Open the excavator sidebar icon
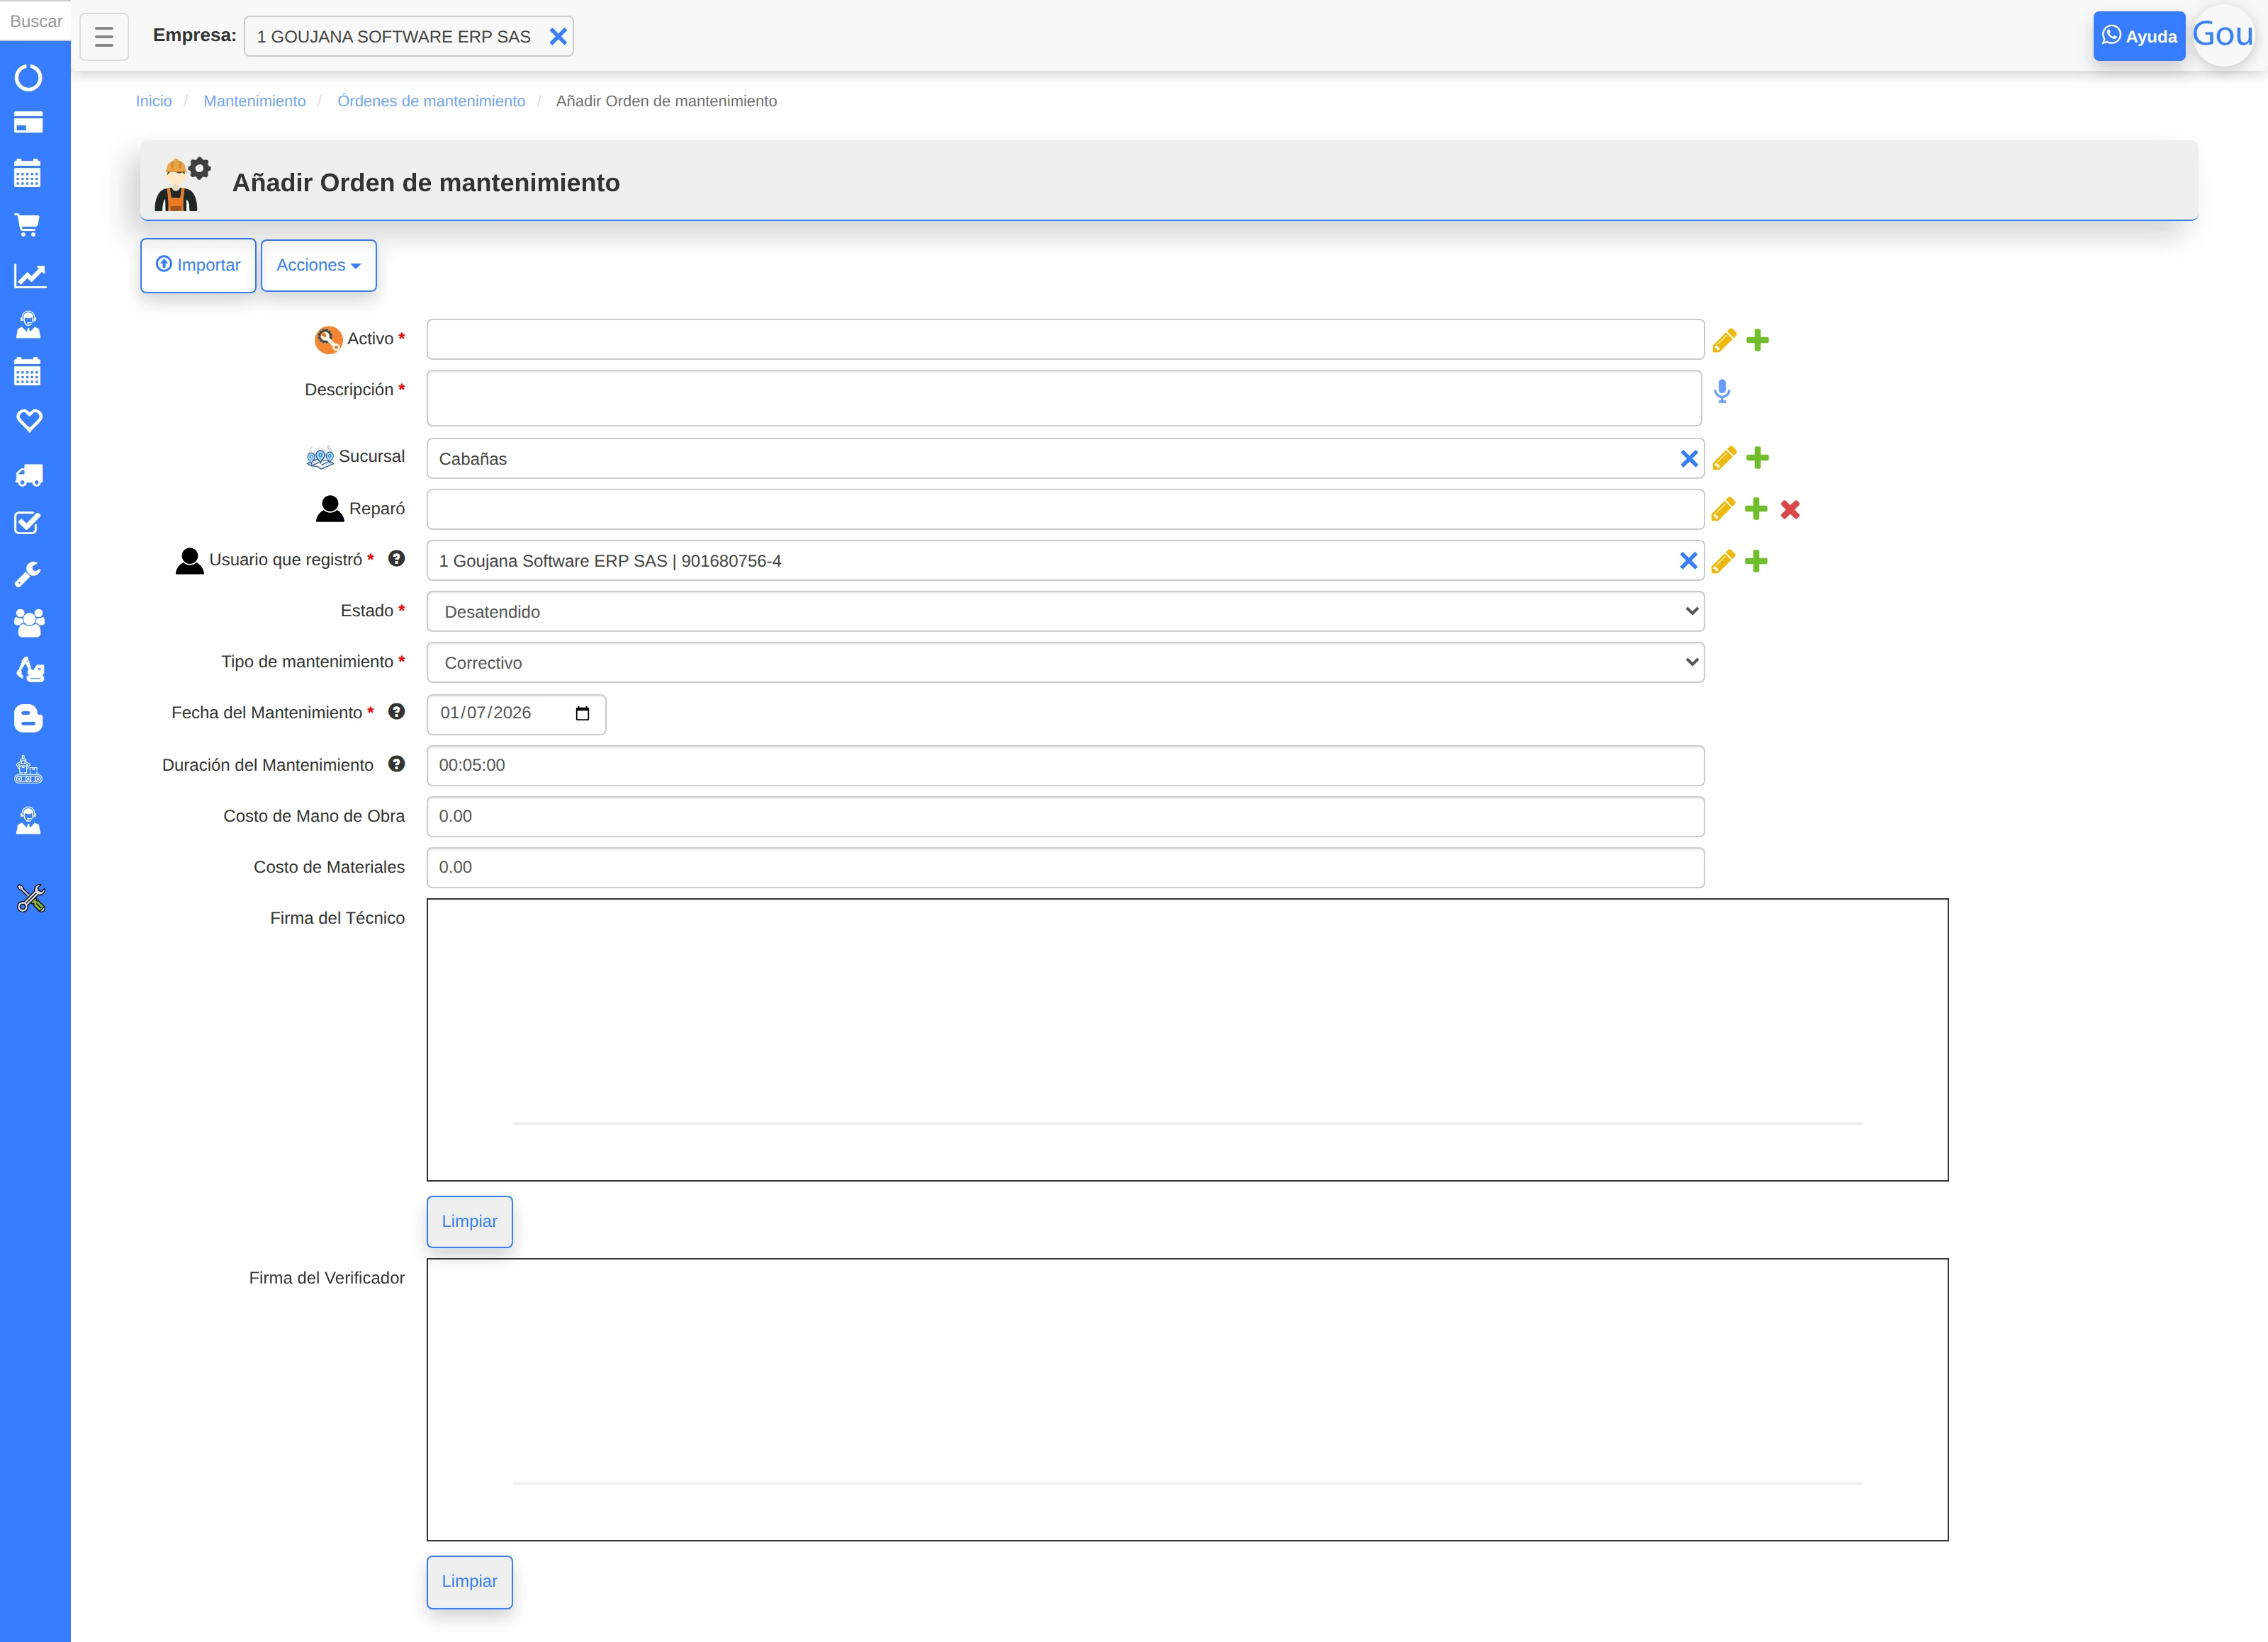This screenshot has height=1642, width=2268. [30, 669]
